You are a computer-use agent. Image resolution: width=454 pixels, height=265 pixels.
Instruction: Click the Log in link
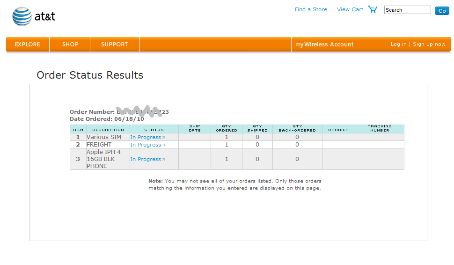click(x=399, y=44)
